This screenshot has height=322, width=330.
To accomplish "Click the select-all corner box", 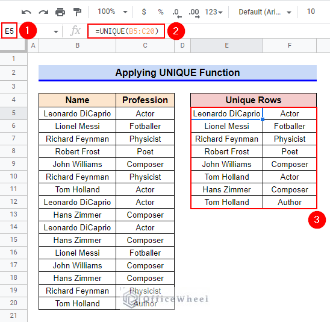I will pos(13,45).
